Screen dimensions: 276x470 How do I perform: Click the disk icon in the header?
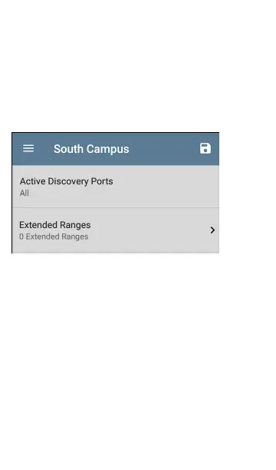click(x=205, y=148)
